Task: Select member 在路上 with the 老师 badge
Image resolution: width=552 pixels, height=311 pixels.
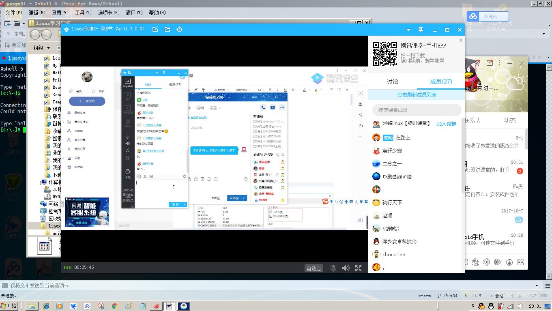Action: (417, 138)
